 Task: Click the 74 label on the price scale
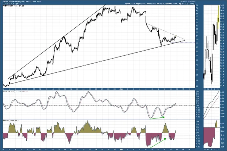(x=197, y=5)
